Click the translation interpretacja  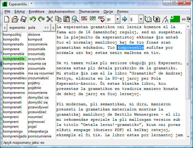(x=38, y=131)
